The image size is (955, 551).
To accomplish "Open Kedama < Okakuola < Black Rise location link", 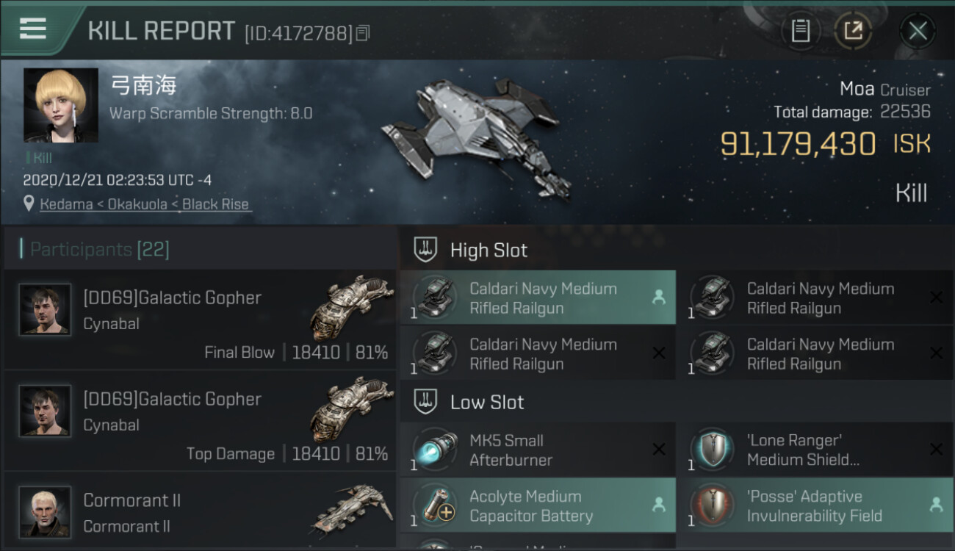I will click(144, 204).
